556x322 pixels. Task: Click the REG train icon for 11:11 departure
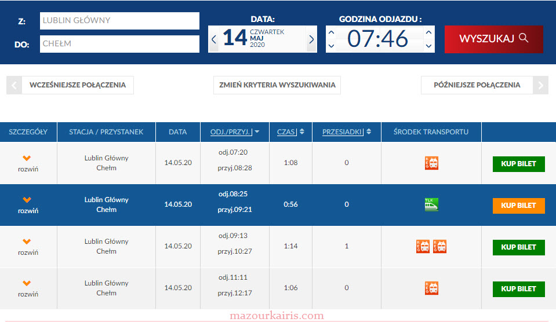pos(431,288)
